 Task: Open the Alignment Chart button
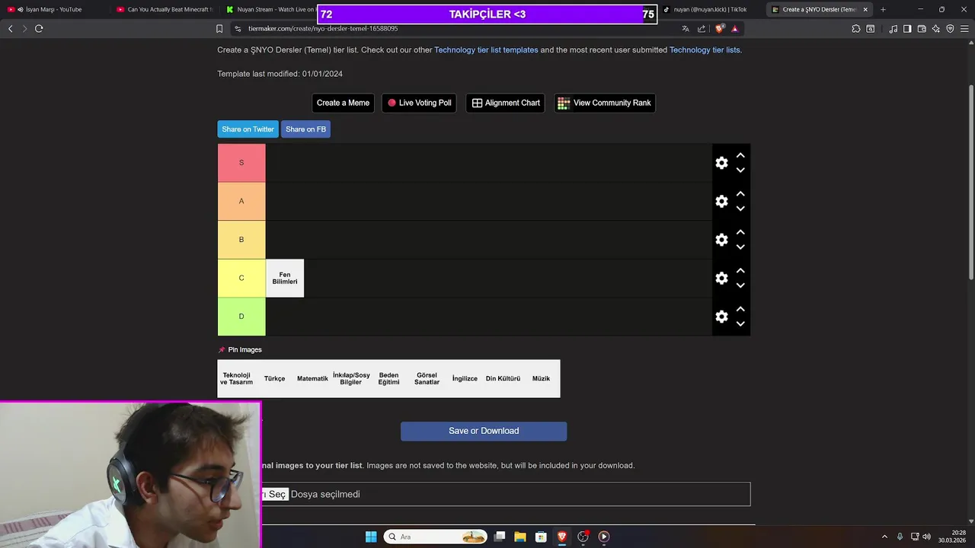point(506,103)
